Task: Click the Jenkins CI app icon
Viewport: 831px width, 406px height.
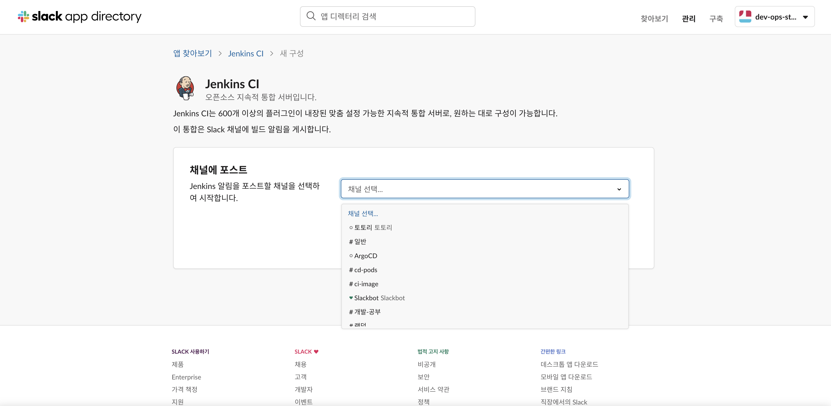Action: tap(185, 88)
